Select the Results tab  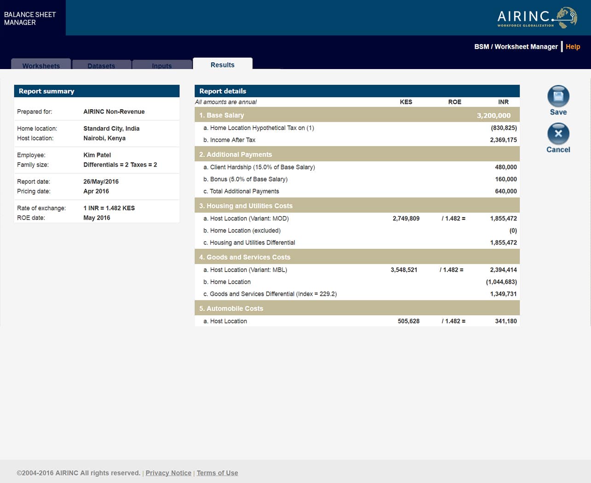point(223,65)
